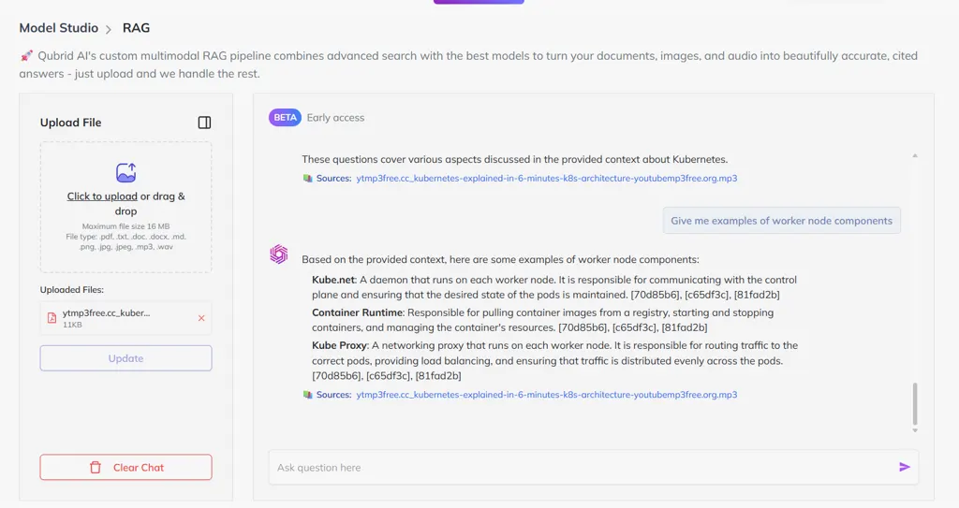Click the 'Container Runtime' bold term
Viewport: 959px width, 508px height.
click(357, 312)
